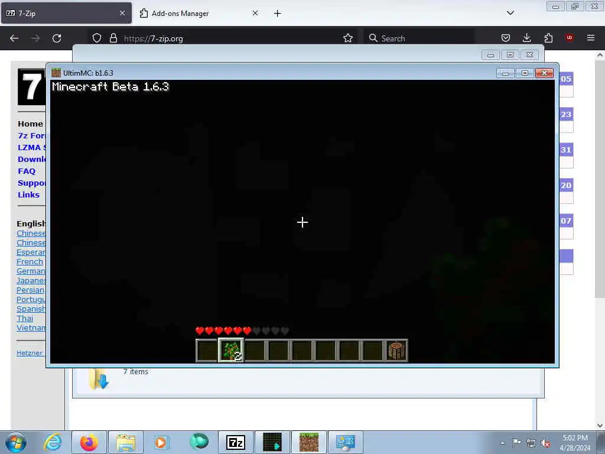Switch to Firefox on the taskbar
The width and height of the screenshot is (605, 454).
click(89, 442)
